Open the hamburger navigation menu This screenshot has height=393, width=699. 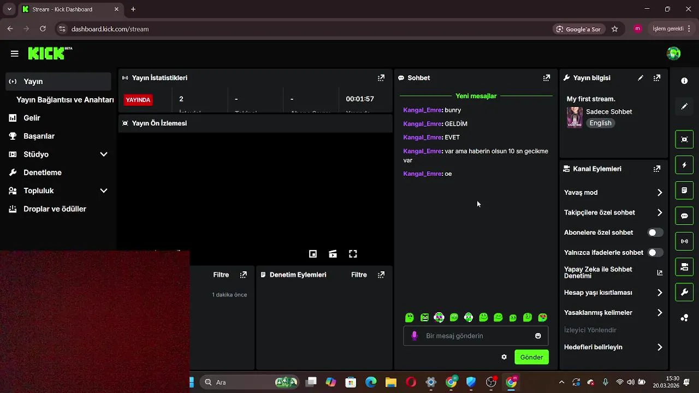tap(15, 53)
